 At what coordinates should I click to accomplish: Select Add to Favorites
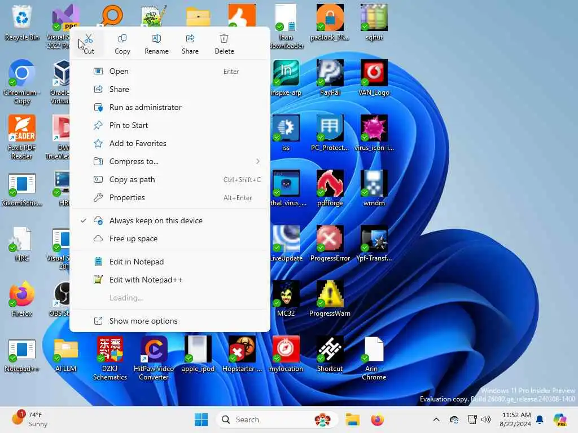170,144
